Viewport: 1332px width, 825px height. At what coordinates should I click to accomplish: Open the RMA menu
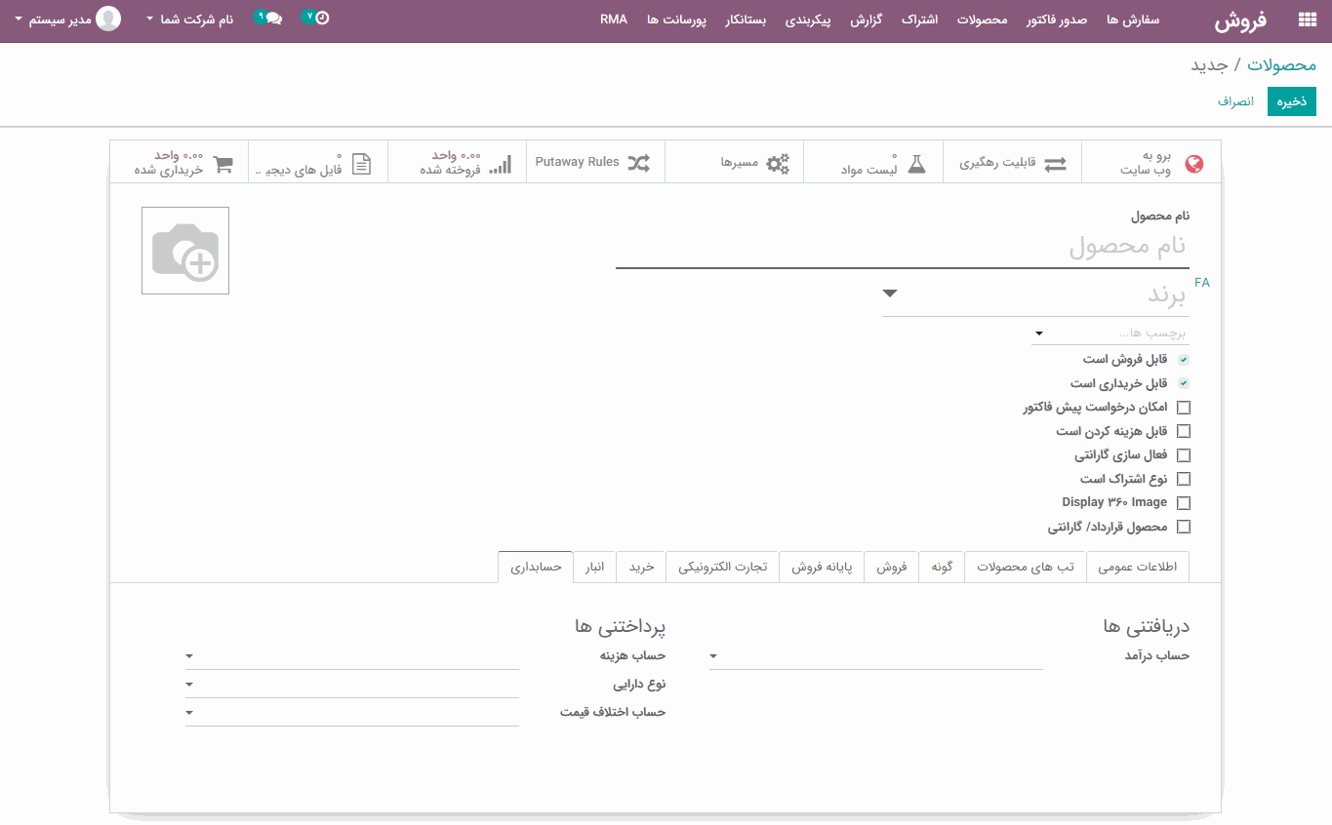(x=614, y=19)
